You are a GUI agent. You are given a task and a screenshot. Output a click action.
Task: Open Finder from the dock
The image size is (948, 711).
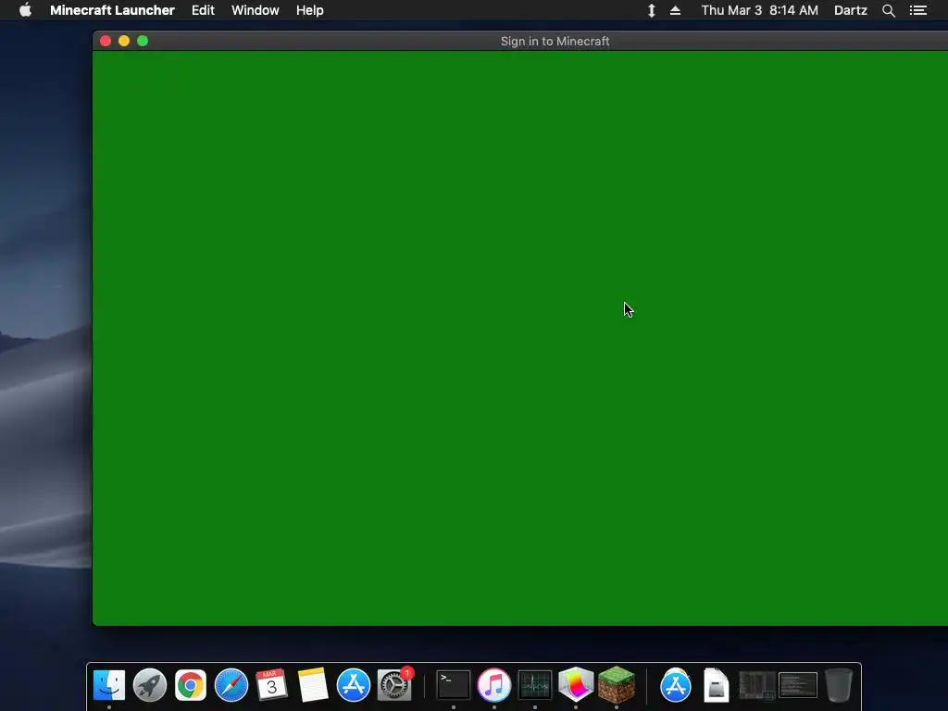(x=109, y=685)
